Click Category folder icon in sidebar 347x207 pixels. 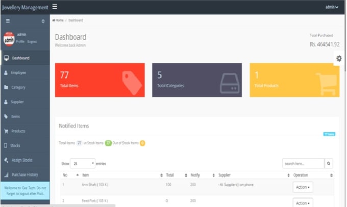click(6, 87)
